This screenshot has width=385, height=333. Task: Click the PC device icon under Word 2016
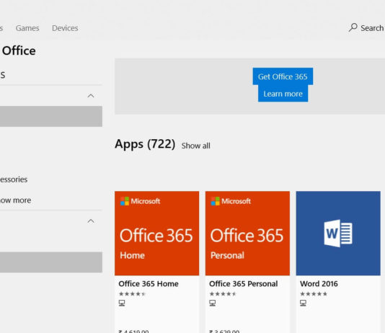tap(303, 303)
